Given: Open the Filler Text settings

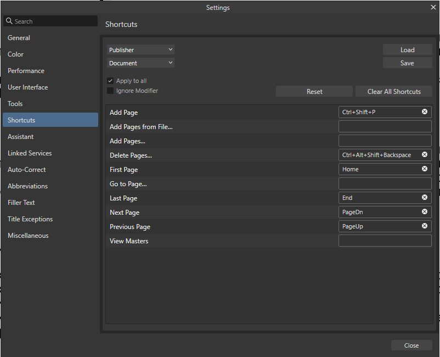Looking at the screenshot, I should [20, 202].
